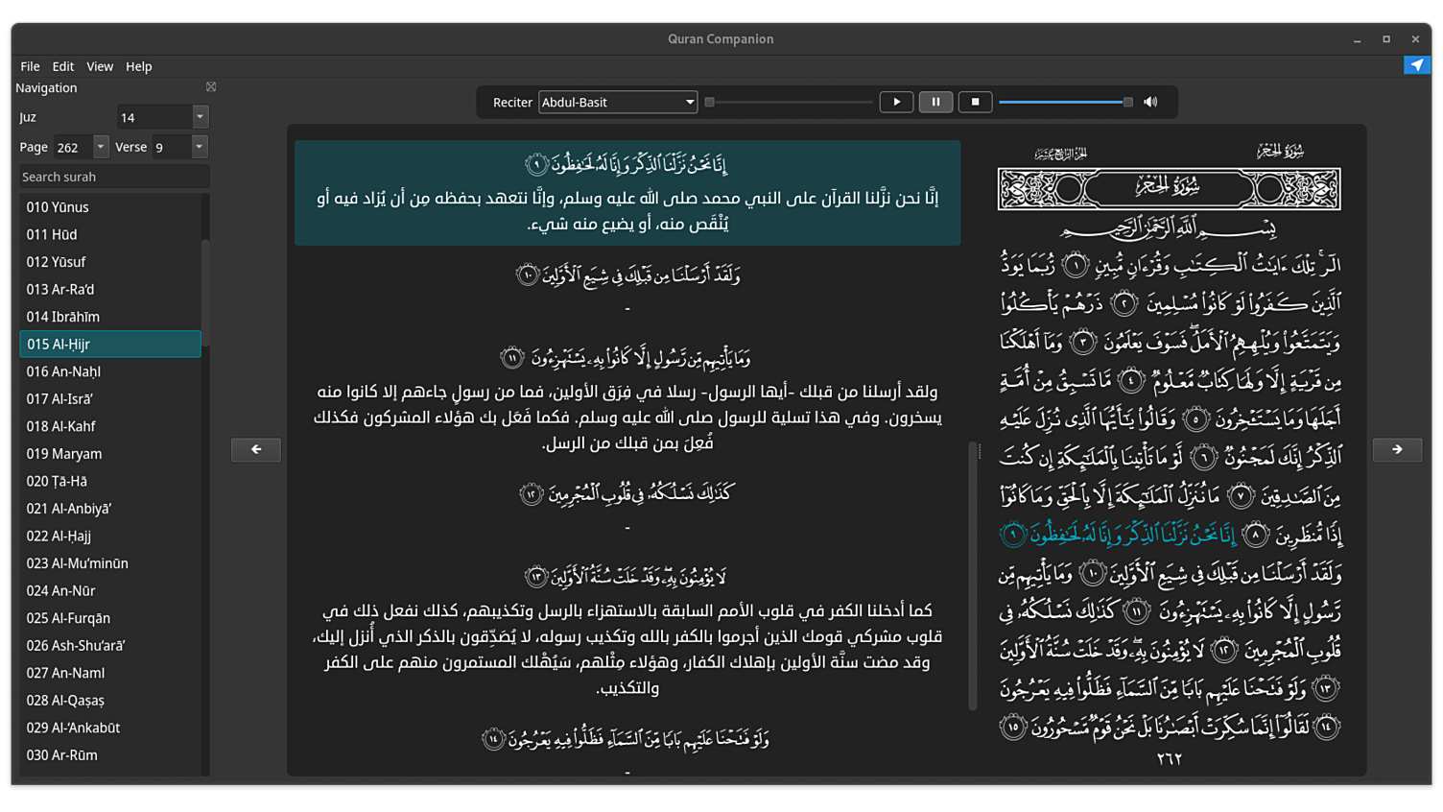Stop the recitation with the Stop icon
The width and height of the screenshot is (1443, 812).
(x=975, y=102)
